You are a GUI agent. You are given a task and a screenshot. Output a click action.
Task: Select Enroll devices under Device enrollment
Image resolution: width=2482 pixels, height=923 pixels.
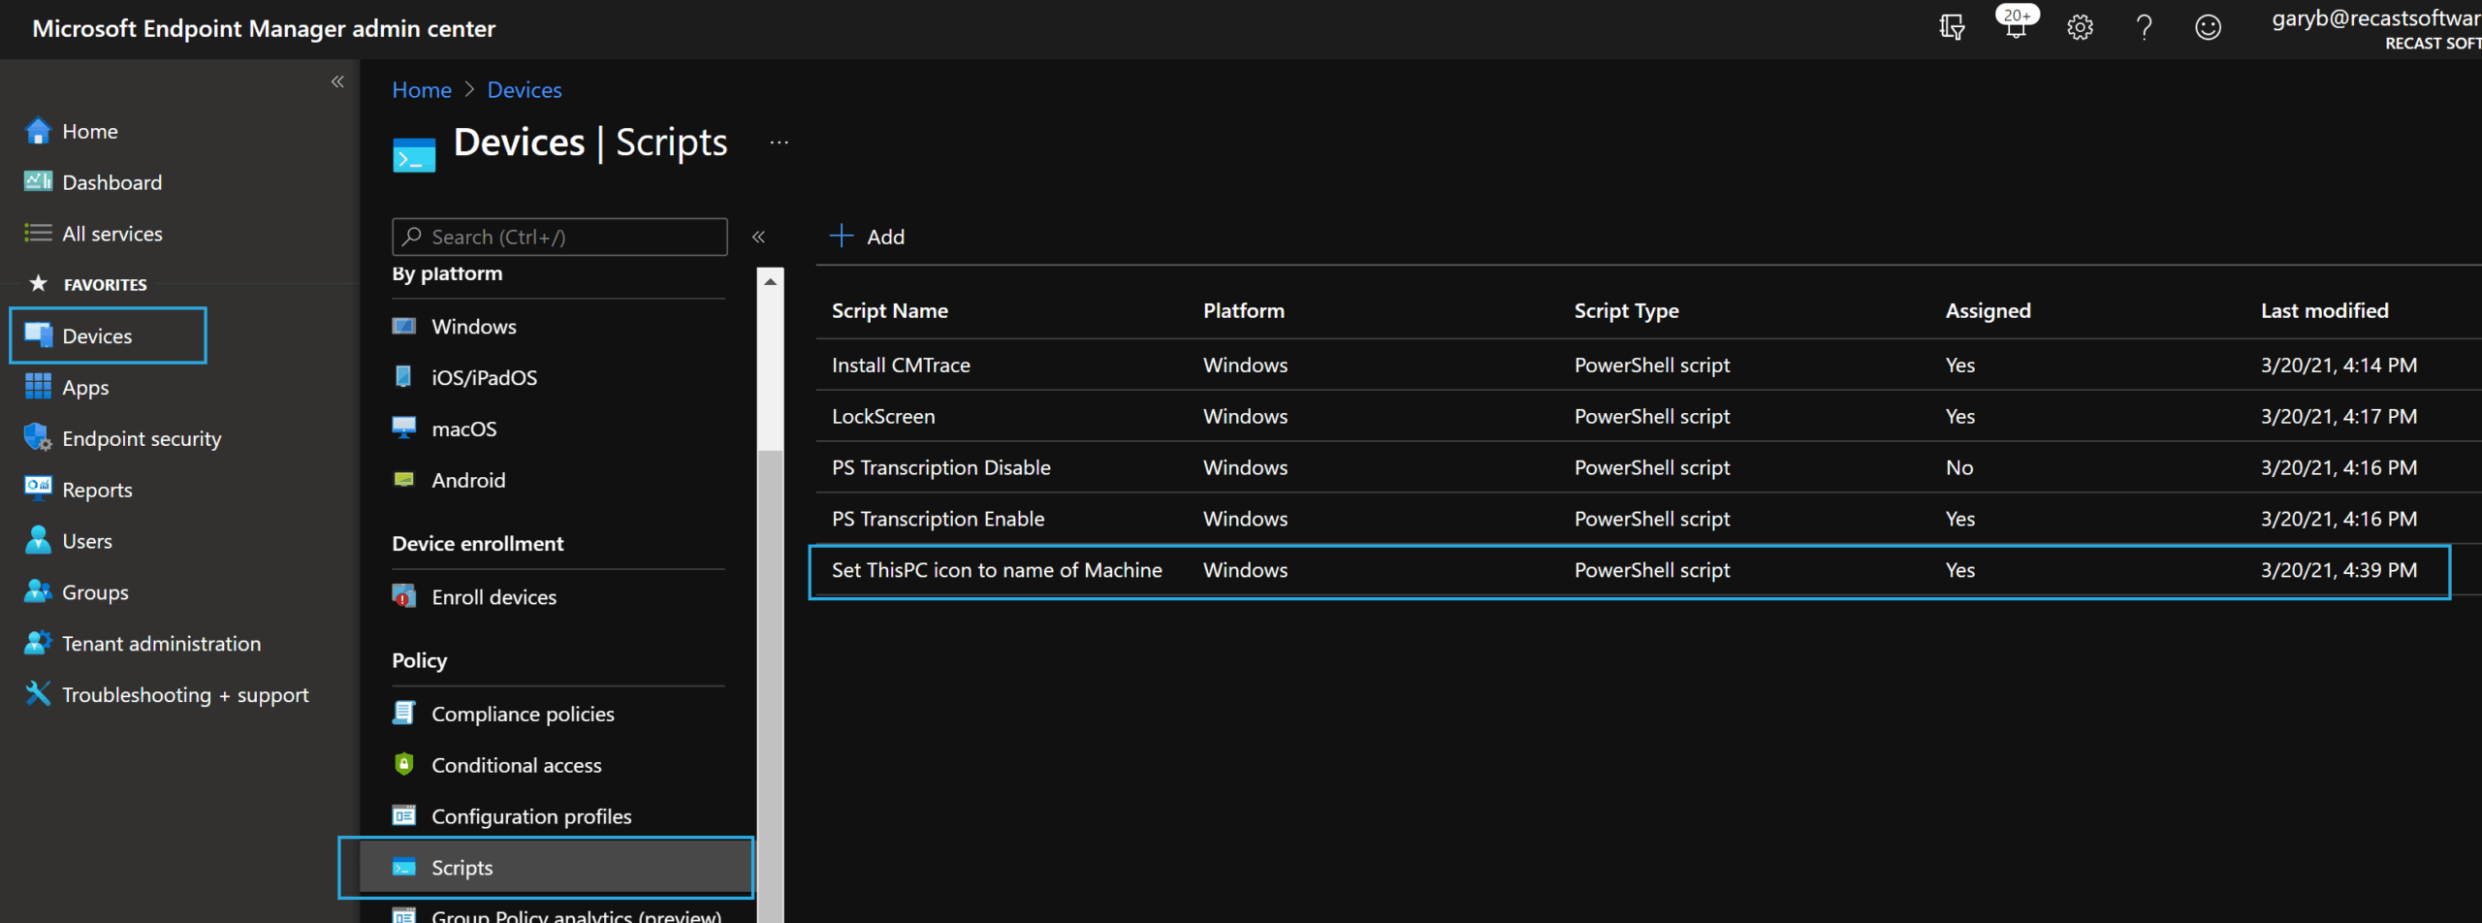[x=493, y=597]
